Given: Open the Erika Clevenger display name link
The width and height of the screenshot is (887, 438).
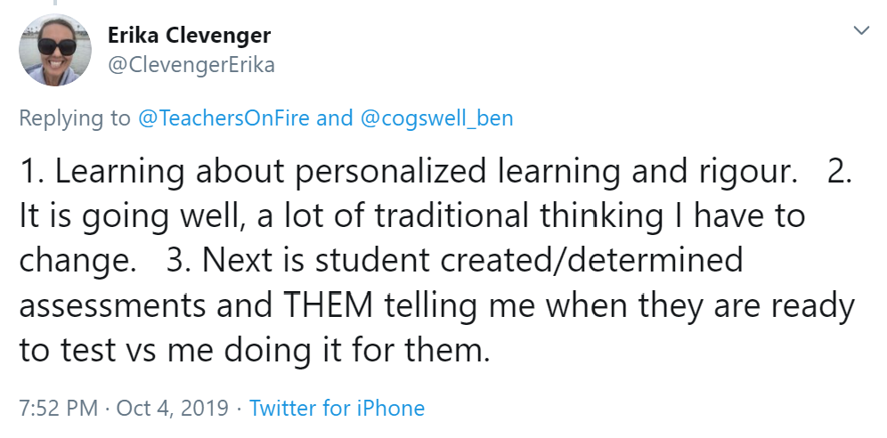Looking at the screenshot, I should [x=189, y=36].
